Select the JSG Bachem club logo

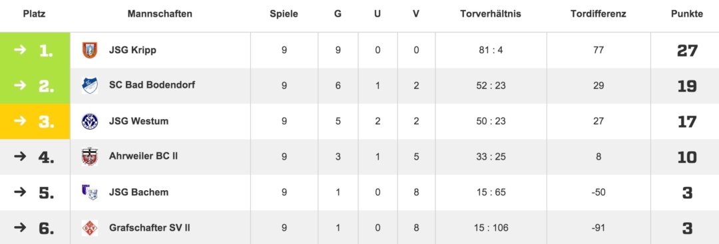(x=90, y=192)
